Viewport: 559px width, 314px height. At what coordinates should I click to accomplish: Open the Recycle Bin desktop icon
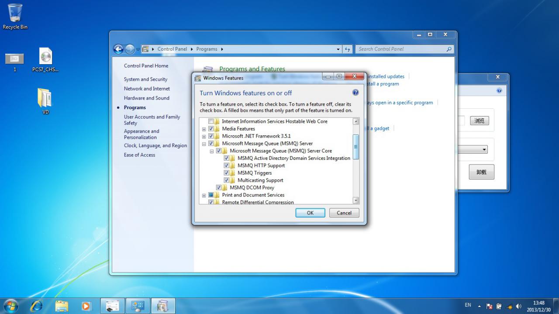point(15,17)
